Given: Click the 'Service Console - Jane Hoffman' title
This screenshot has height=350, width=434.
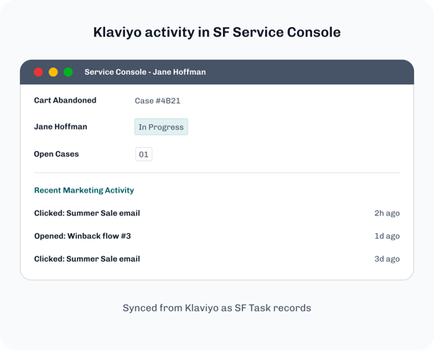Looking at the screenshot, I should click(145, 72).
